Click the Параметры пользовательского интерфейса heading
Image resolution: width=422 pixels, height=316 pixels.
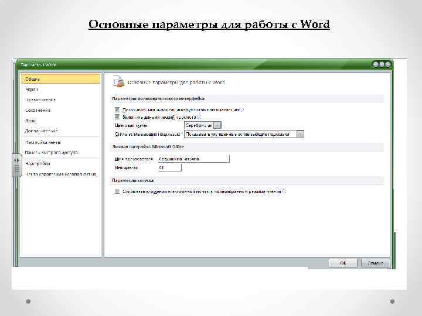158,99
